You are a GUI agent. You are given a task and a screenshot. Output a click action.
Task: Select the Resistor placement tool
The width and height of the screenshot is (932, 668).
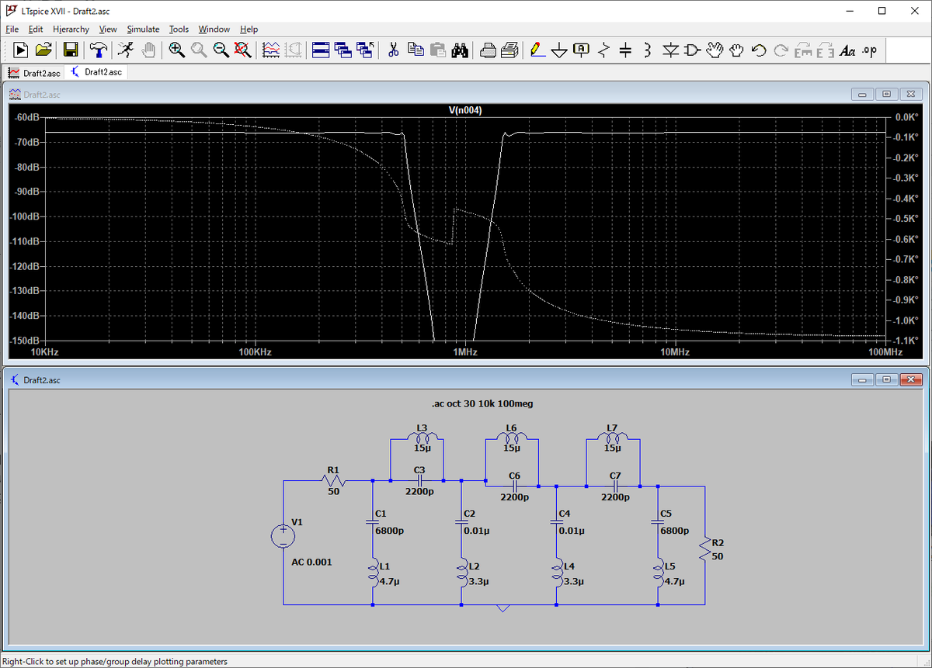(x=605, y=50)
